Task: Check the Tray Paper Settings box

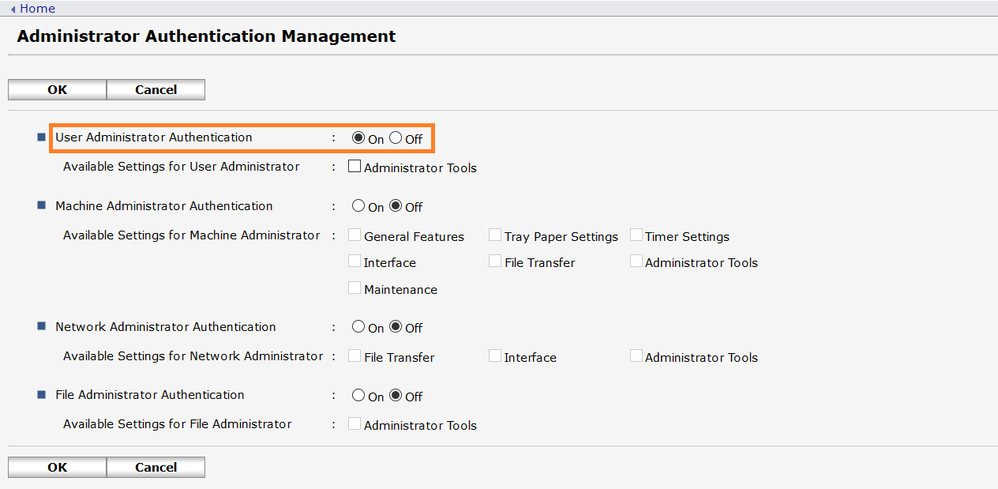Action: 495,234
